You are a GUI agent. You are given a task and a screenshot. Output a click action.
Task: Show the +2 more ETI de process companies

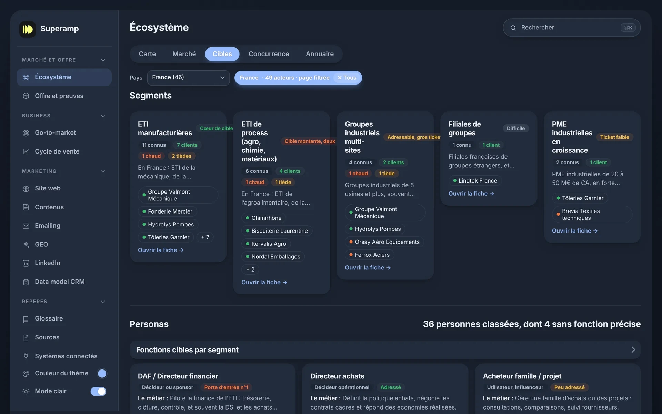(x=250, y=269)
